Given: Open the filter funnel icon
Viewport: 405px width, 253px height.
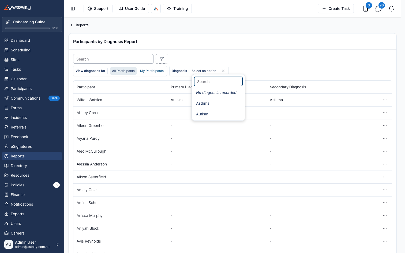Looking at the screenshot, I should coord(162,59).
